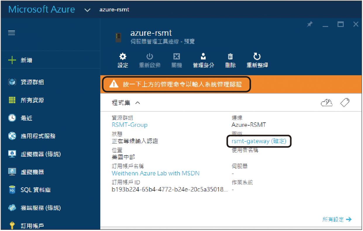The width and height of the screenshot is (363, 231).
Task: Open the RSMT-Group resource group link
Action: (x=130, y=125)
